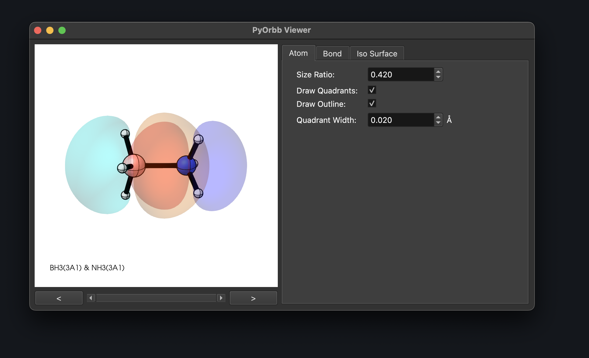589x358 pixels.
Task: Go to the previous orbital with the < button
Action: (x=59, y=298)
